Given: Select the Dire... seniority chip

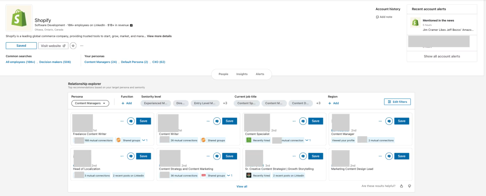Looking at the screenshot, I should point(181,103).
